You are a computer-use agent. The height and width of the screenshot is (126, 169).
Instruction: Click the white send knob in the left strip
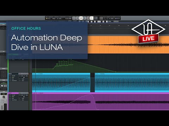click(2, 86)
